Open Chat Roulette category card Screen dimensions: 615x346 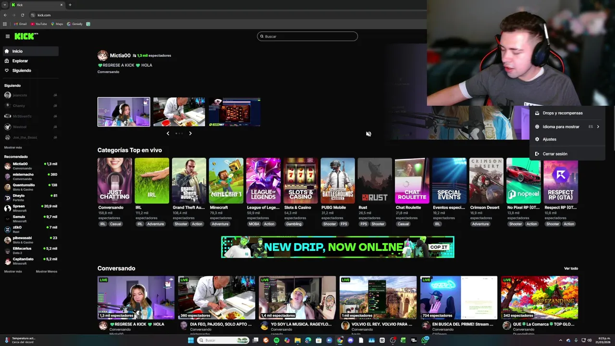[x=412, y=181]
